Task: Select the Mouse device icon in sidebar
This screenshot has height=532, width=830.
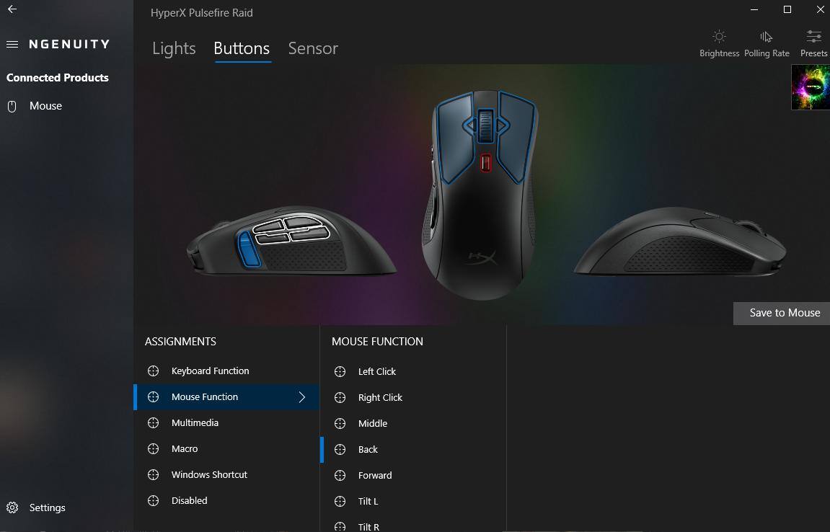Action: click(12, 107)
